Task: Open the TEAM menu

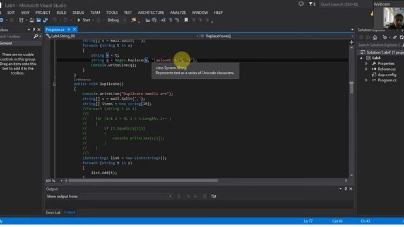Action: click(95, 13)
